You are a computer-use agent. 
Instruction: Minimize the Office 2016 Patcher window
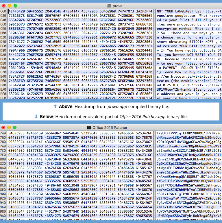tap(9, 127)
